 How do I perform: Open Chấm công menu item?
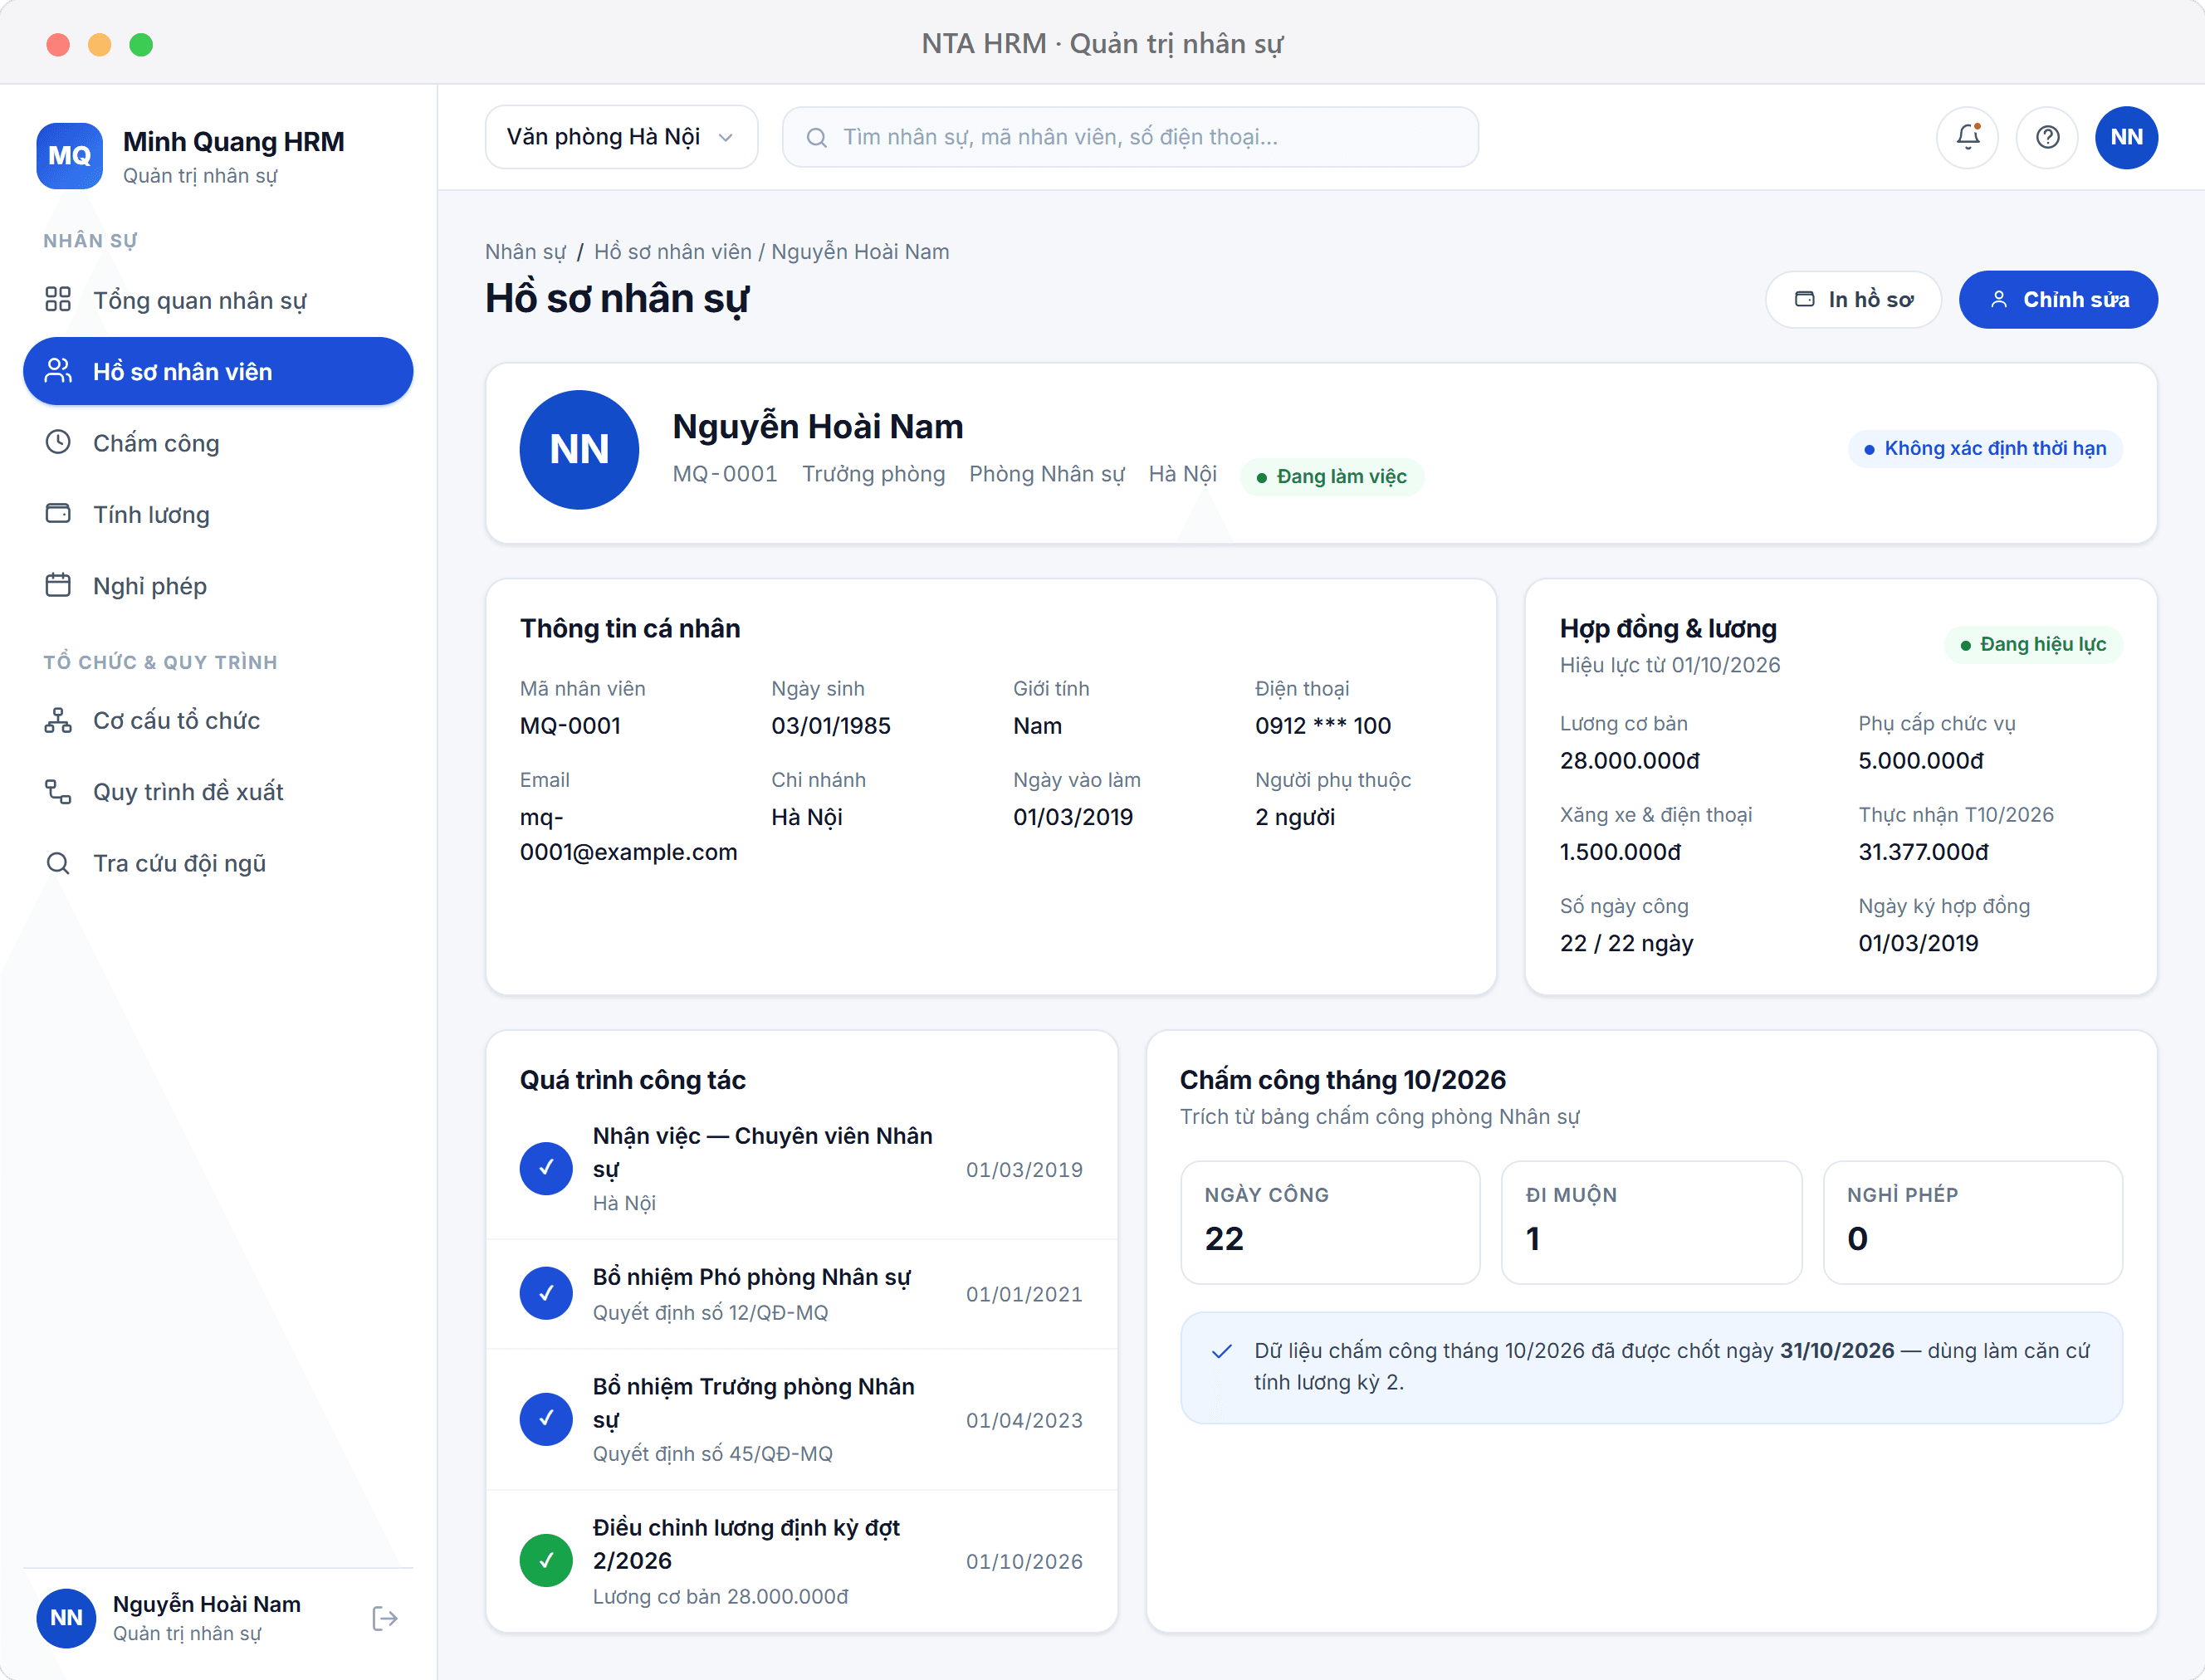[x=218, y=443]
